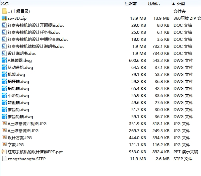Screen dimensions: 201x176
Task: Select file name 红枣去核机的设计中期检查表.doc
Action: (38, 39)
